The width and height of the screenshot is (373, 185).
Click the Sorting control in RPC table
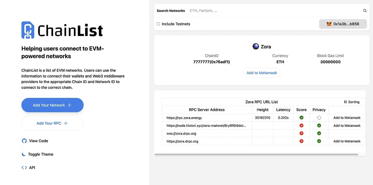click(351, 102)
